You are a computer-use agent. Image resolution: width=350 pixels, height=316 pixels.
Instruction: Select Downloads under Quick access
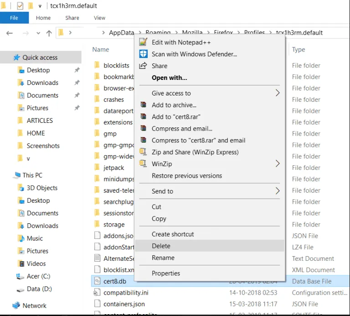(42, 83)
